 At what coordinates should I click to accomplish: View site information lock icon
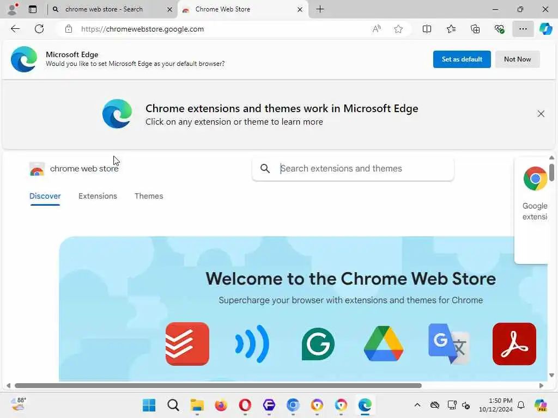pyautogui.click(x=69, y=29)
